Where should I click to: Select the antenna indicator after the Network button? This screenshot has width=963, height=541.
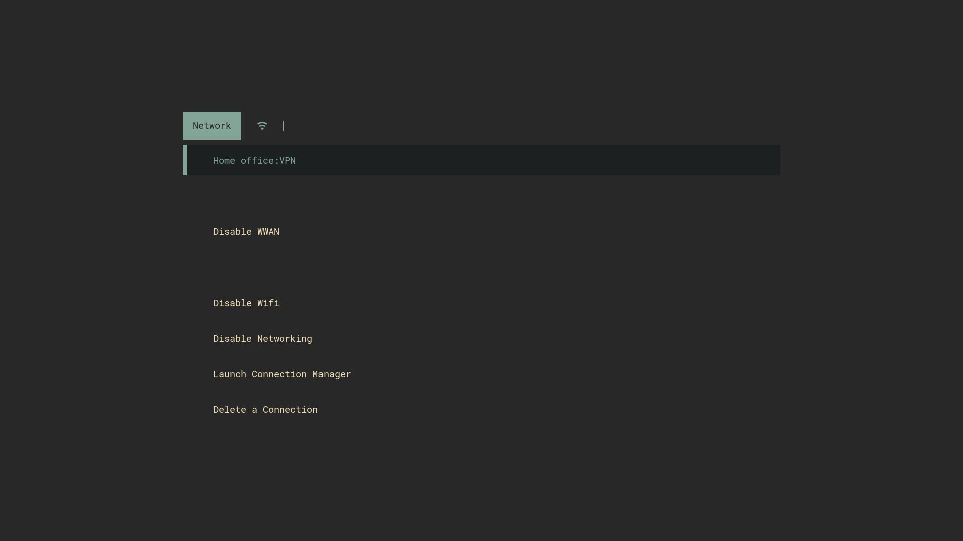[262, 126]
